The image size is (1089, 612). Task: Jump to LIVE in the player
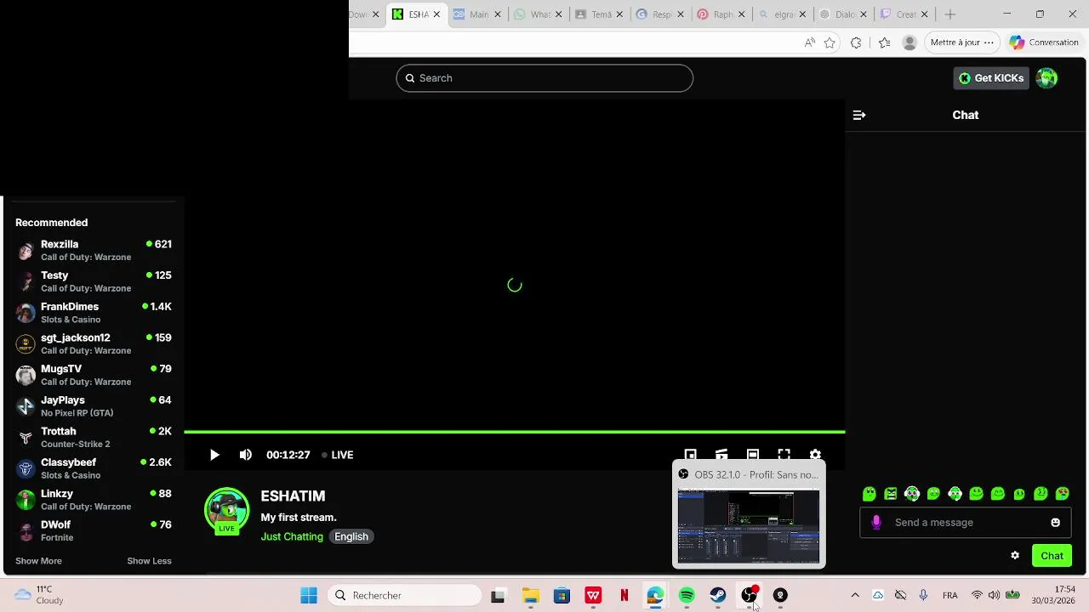click(338, 455)
